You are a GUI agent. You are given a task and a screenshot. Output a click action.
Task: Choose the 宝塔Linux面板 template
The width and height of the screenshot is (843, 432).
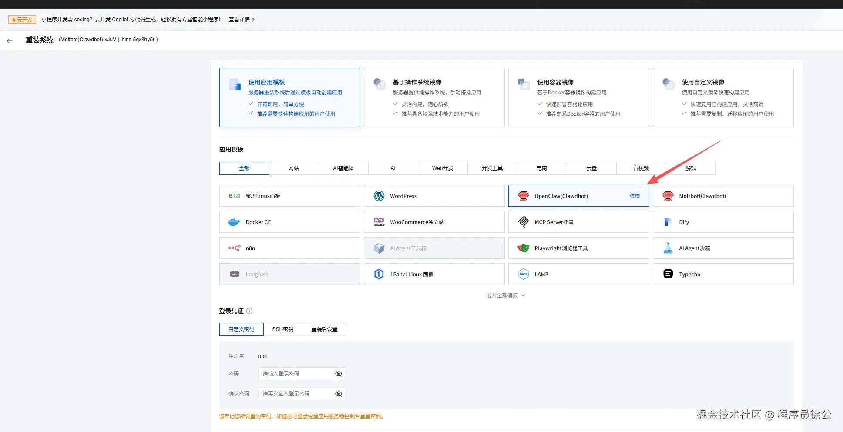tap(290, 196)
